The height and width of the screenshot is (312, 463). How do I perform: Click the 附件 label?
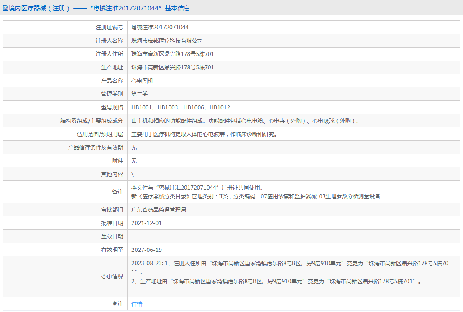coord(118,161)
